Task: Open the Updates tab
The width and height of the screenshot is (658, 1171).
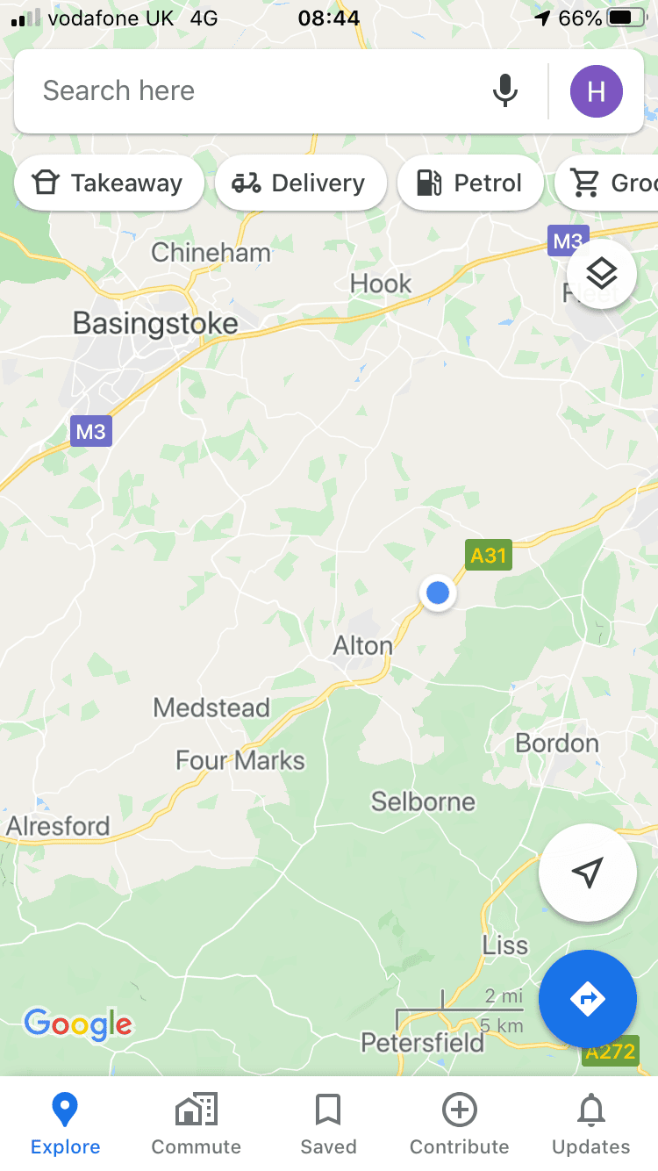Action: point(591,1124)
